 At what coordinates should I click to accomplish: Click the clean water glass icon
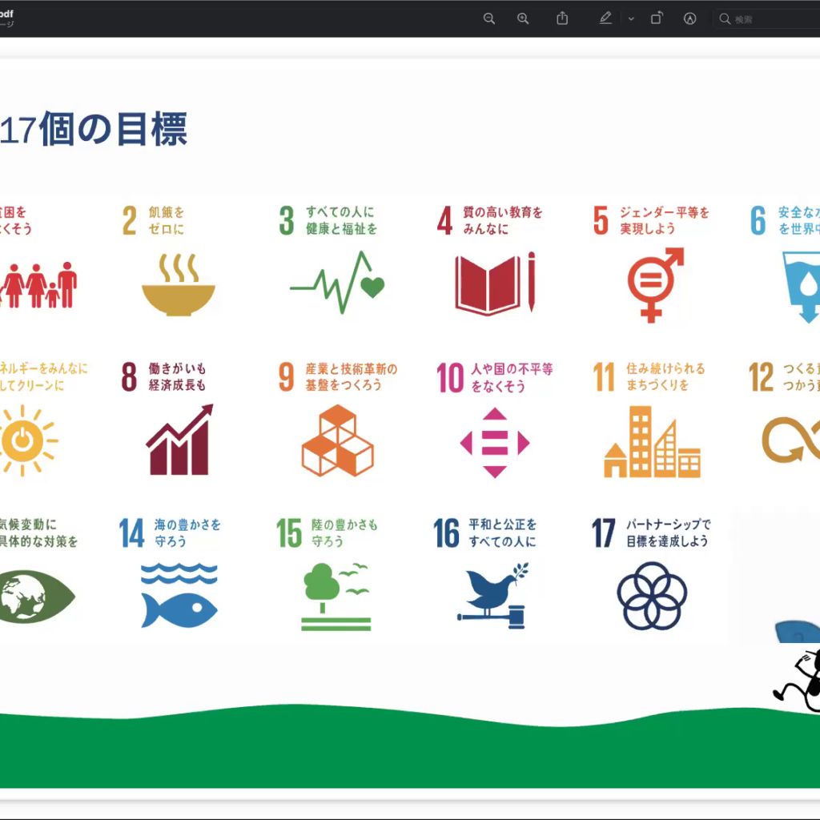pyautogui.click(x=802, y=287)
